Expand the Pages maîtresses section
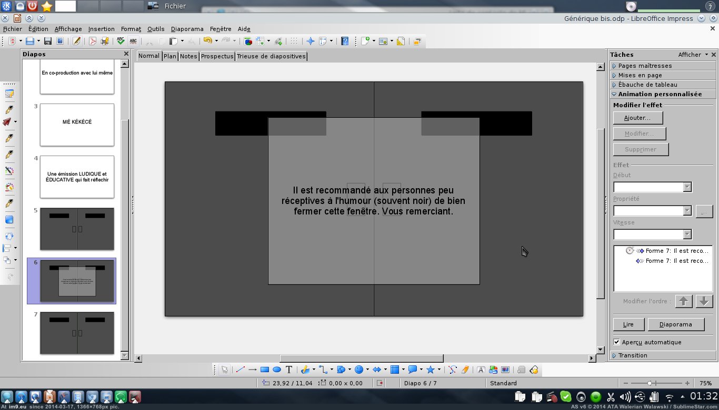The height and width of the screenshot is (410, 719). 645,66
